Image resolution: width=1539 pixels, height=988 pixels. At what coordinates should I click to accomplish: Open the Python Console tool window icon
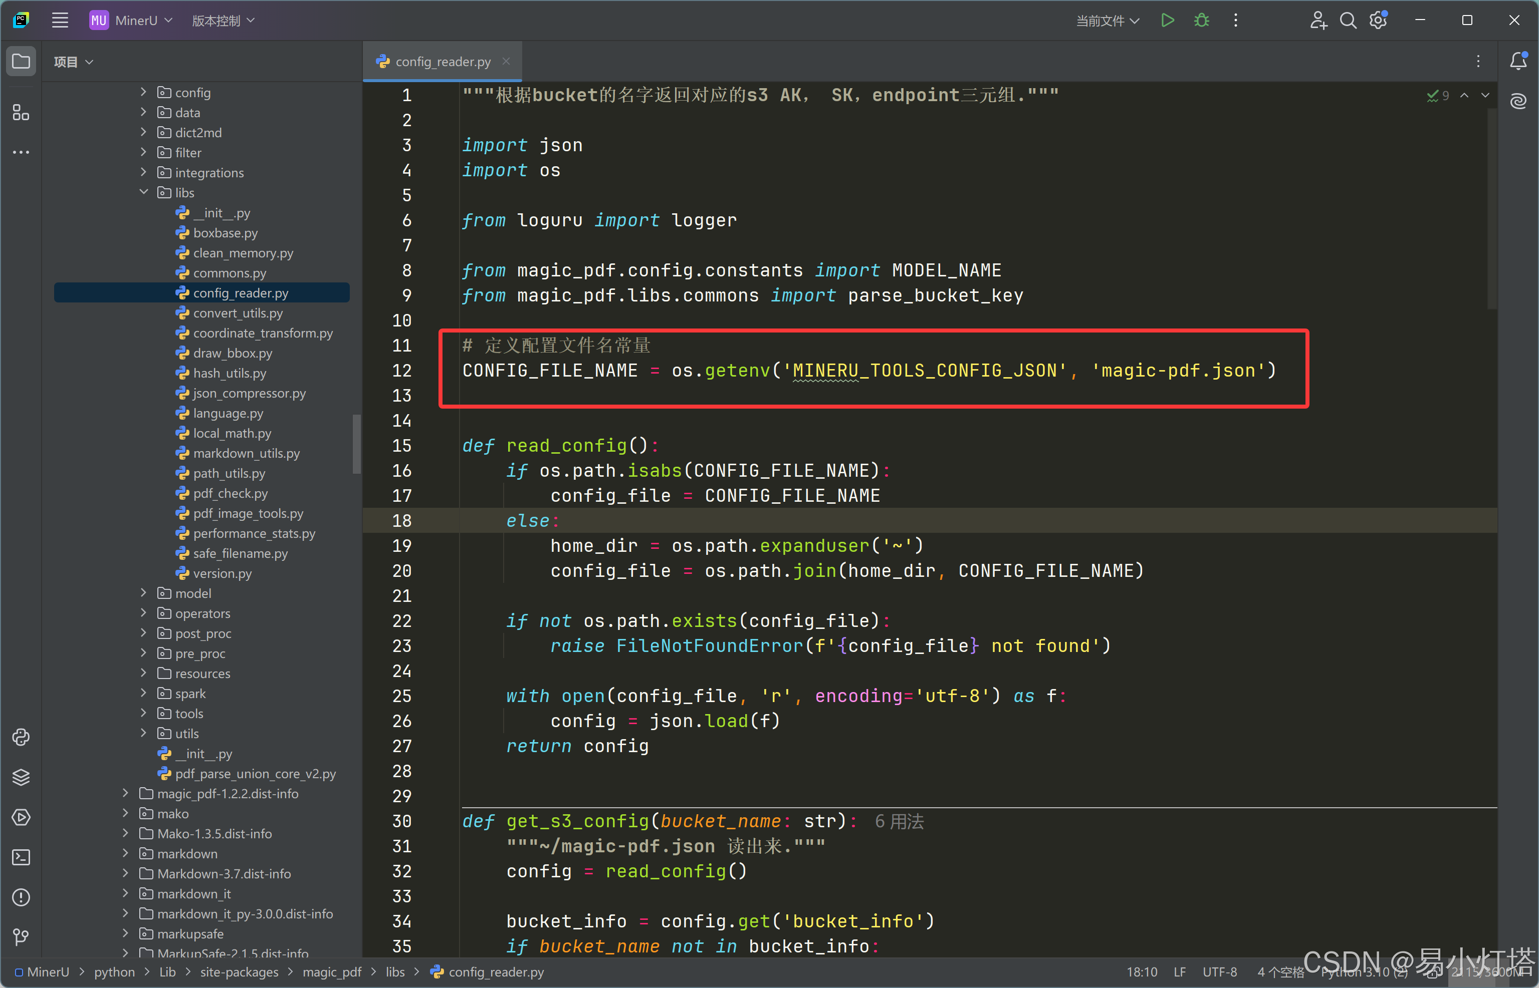21,737
